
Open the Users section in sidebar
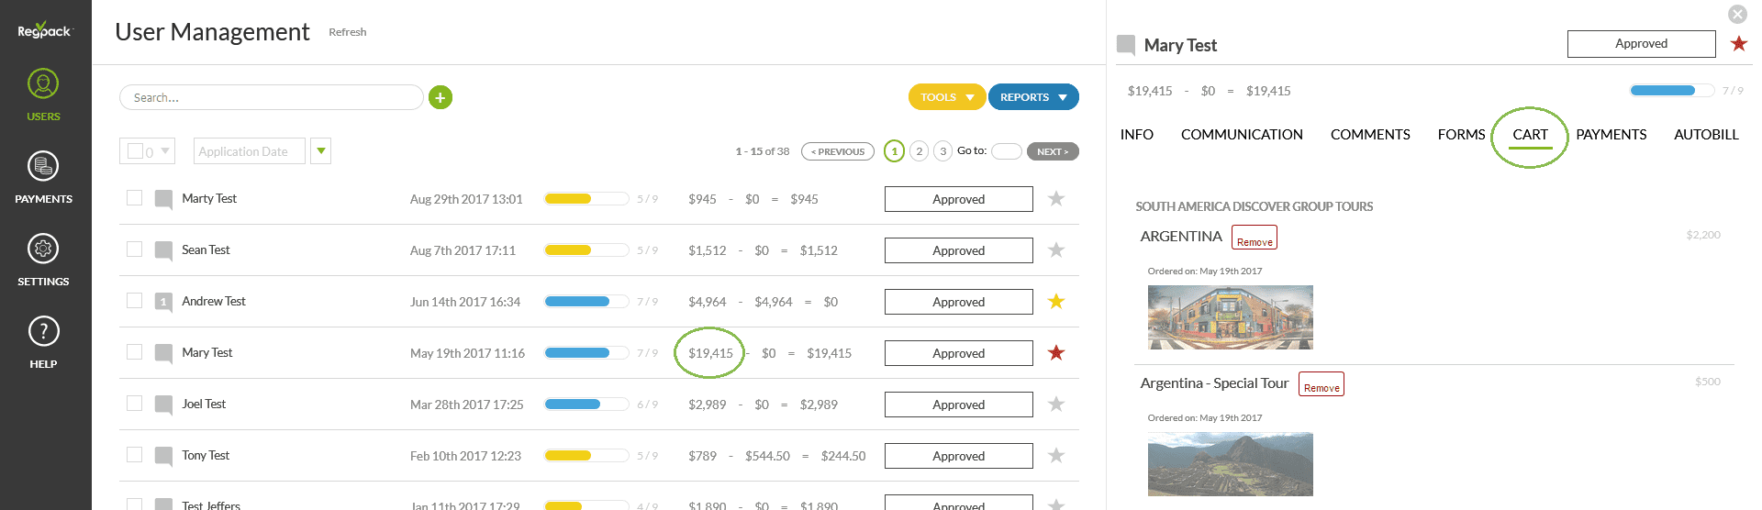coord(43,94)
